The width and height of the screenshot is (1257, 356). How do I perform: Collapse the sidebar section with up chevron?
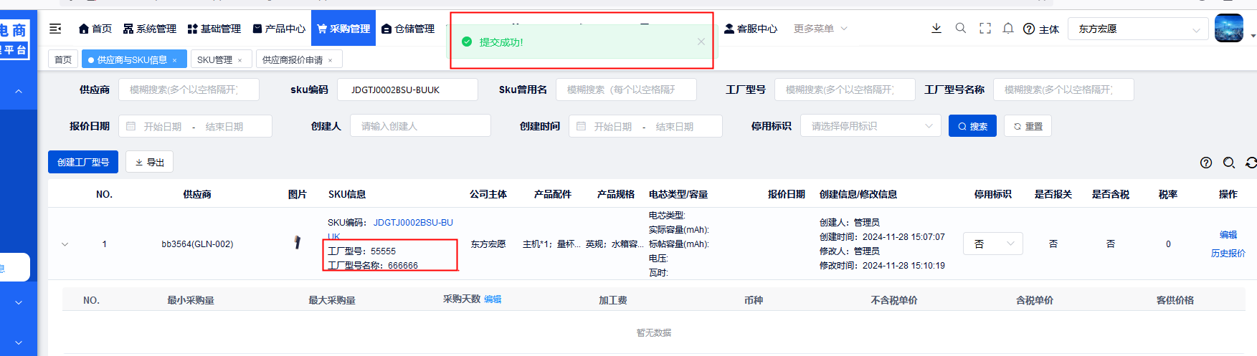coord(19,91)
